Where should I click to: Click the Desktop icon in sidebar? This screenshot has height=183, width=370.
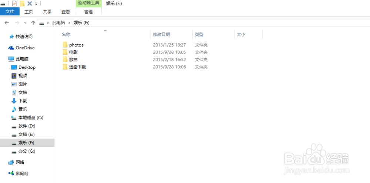pyautogui.click(x=14, y=67)
